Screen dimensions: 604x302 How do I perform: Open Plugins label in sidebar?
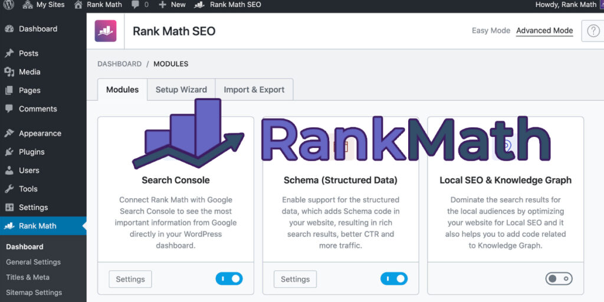point(32,152)
